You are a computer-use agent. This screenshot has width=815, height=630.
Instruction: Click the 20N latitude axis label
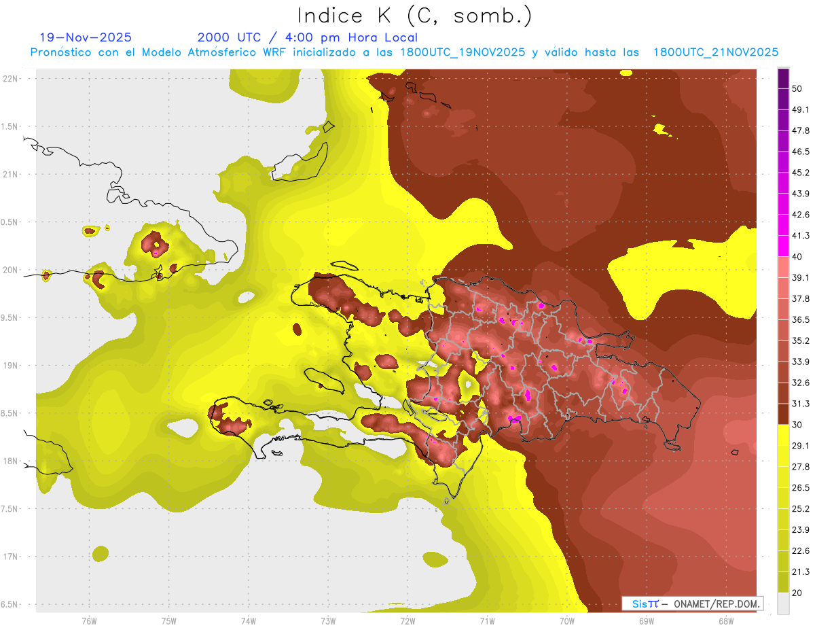click(x=11, y=270)
